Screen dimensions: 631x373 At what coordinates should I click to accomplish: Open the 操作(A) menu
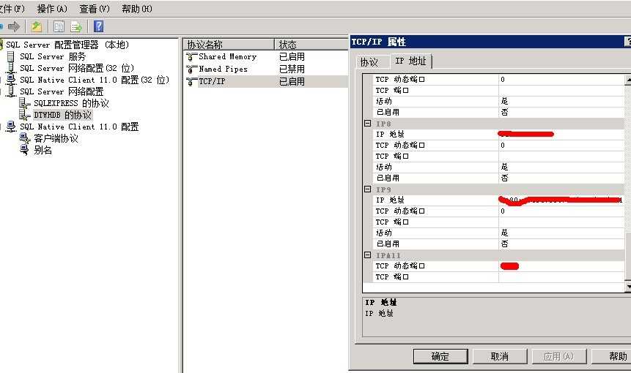pos(52,9)
